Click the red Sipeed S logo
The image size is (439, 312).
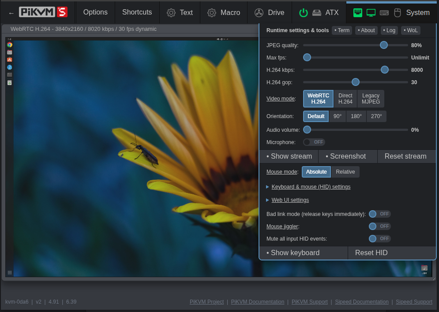tap(62, 12)
